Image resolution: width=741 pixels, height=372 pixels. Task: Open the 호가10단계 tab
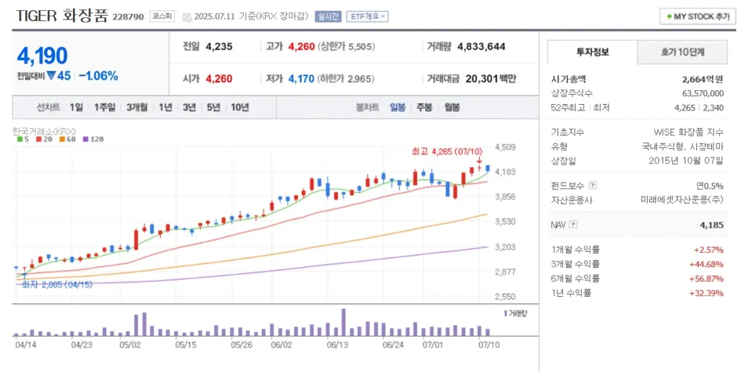tap(682, 52)
